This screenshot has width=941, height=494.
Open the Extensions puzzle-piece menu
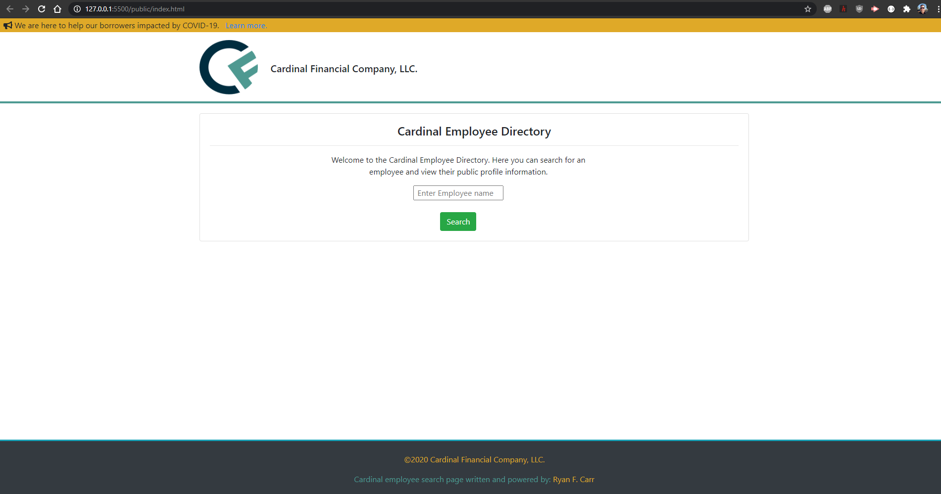(907, 8)
